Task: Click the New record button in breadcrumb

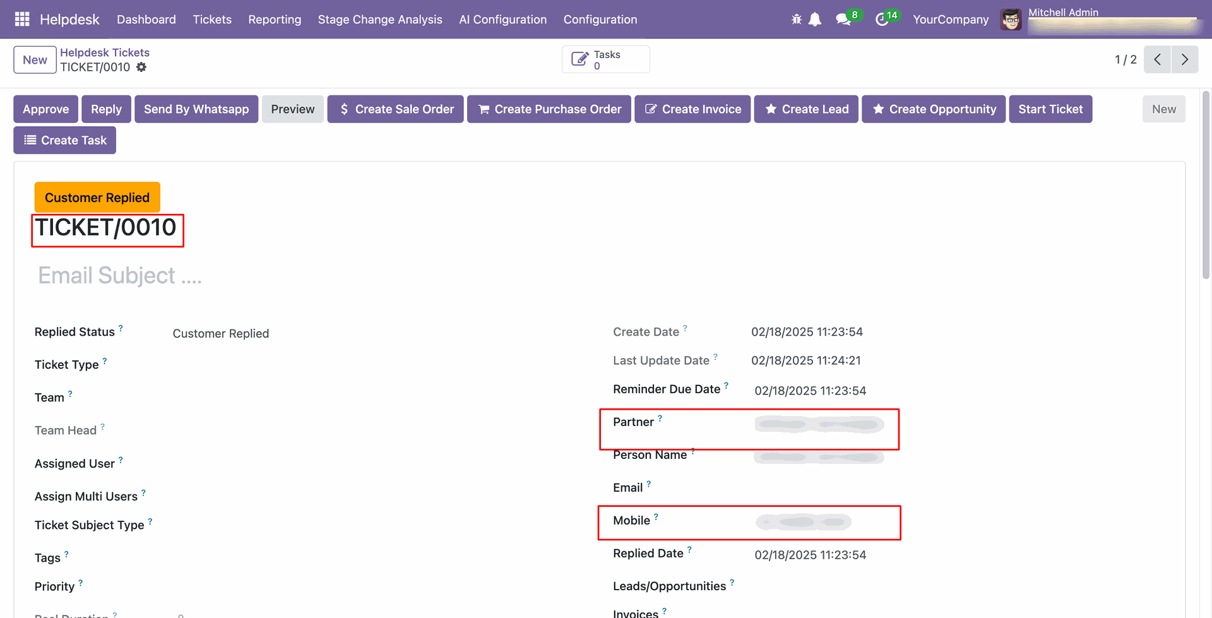Action: pos(35,60)
